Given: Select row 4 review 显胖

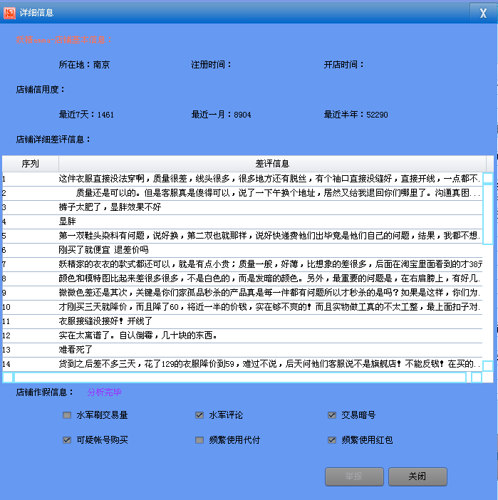Looking at the screenshot, I should (x=242, y=222).
